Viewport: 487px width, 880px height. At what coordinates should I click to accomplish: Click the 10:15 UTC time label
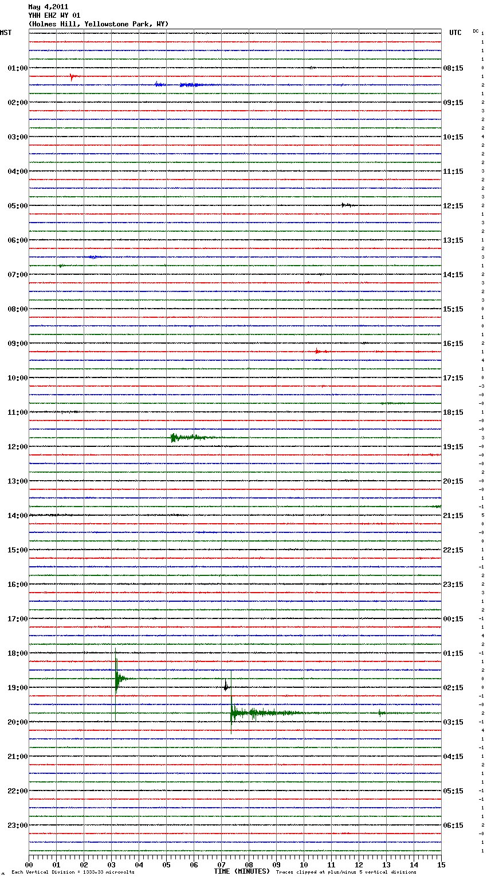pos(453,137)
